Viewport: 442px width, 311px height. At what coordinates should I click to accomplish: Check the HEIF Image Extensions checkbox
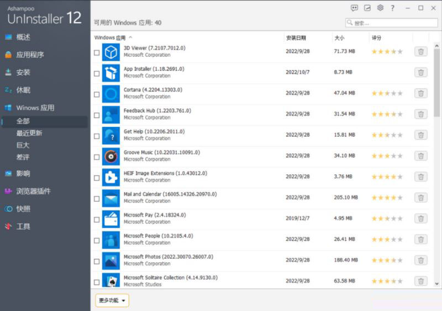point(97,178)
